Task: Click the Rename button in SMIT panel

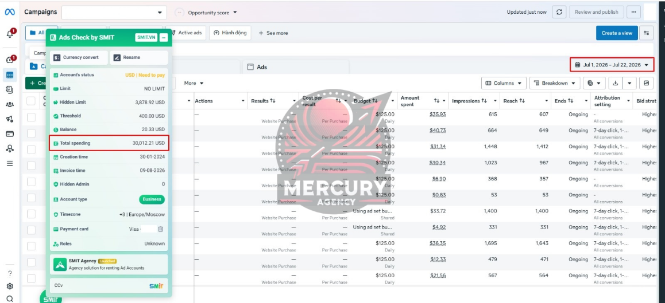Action: 138,57
